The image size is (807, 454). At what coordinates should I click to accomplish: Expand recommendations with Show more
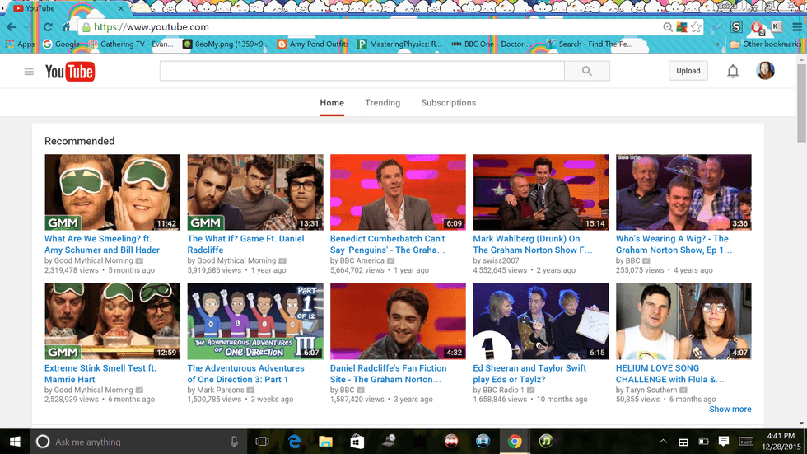[x=730, y=409]
